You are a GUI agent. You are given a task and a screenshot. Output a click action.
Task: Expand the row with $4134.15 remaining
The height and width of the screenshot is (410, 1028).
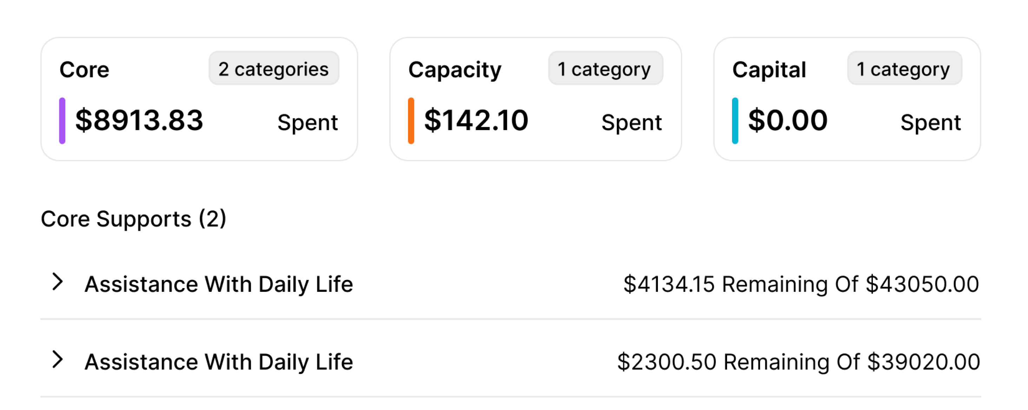pyautogui.click(x=58, y=282)
